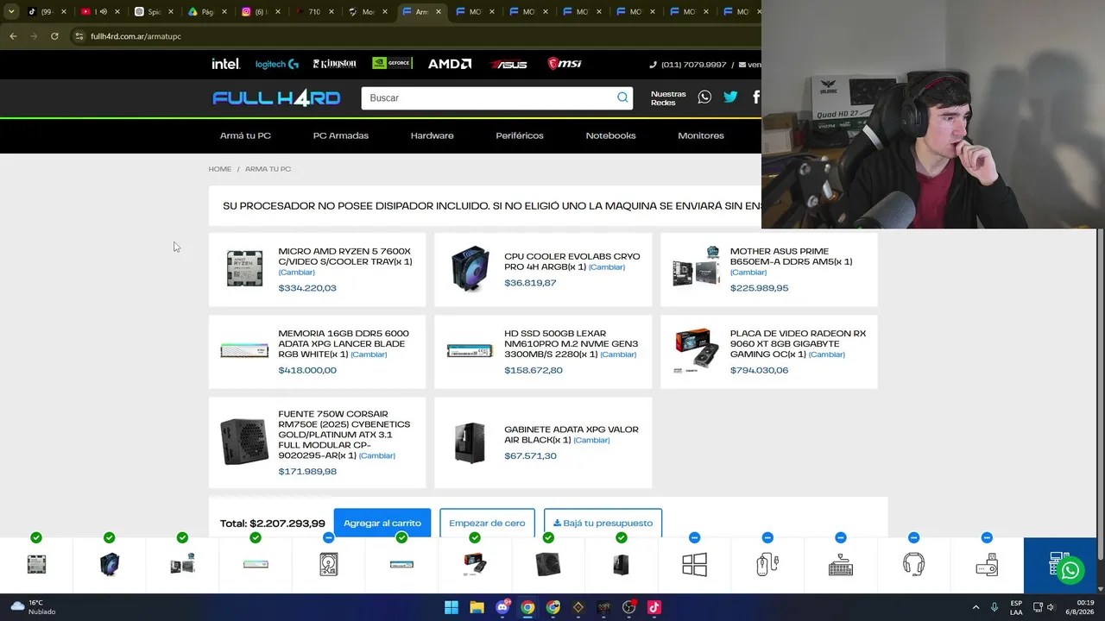Click the Intel brand logo
Viewport: 1105px width, 621px height.
coord(226,64)
